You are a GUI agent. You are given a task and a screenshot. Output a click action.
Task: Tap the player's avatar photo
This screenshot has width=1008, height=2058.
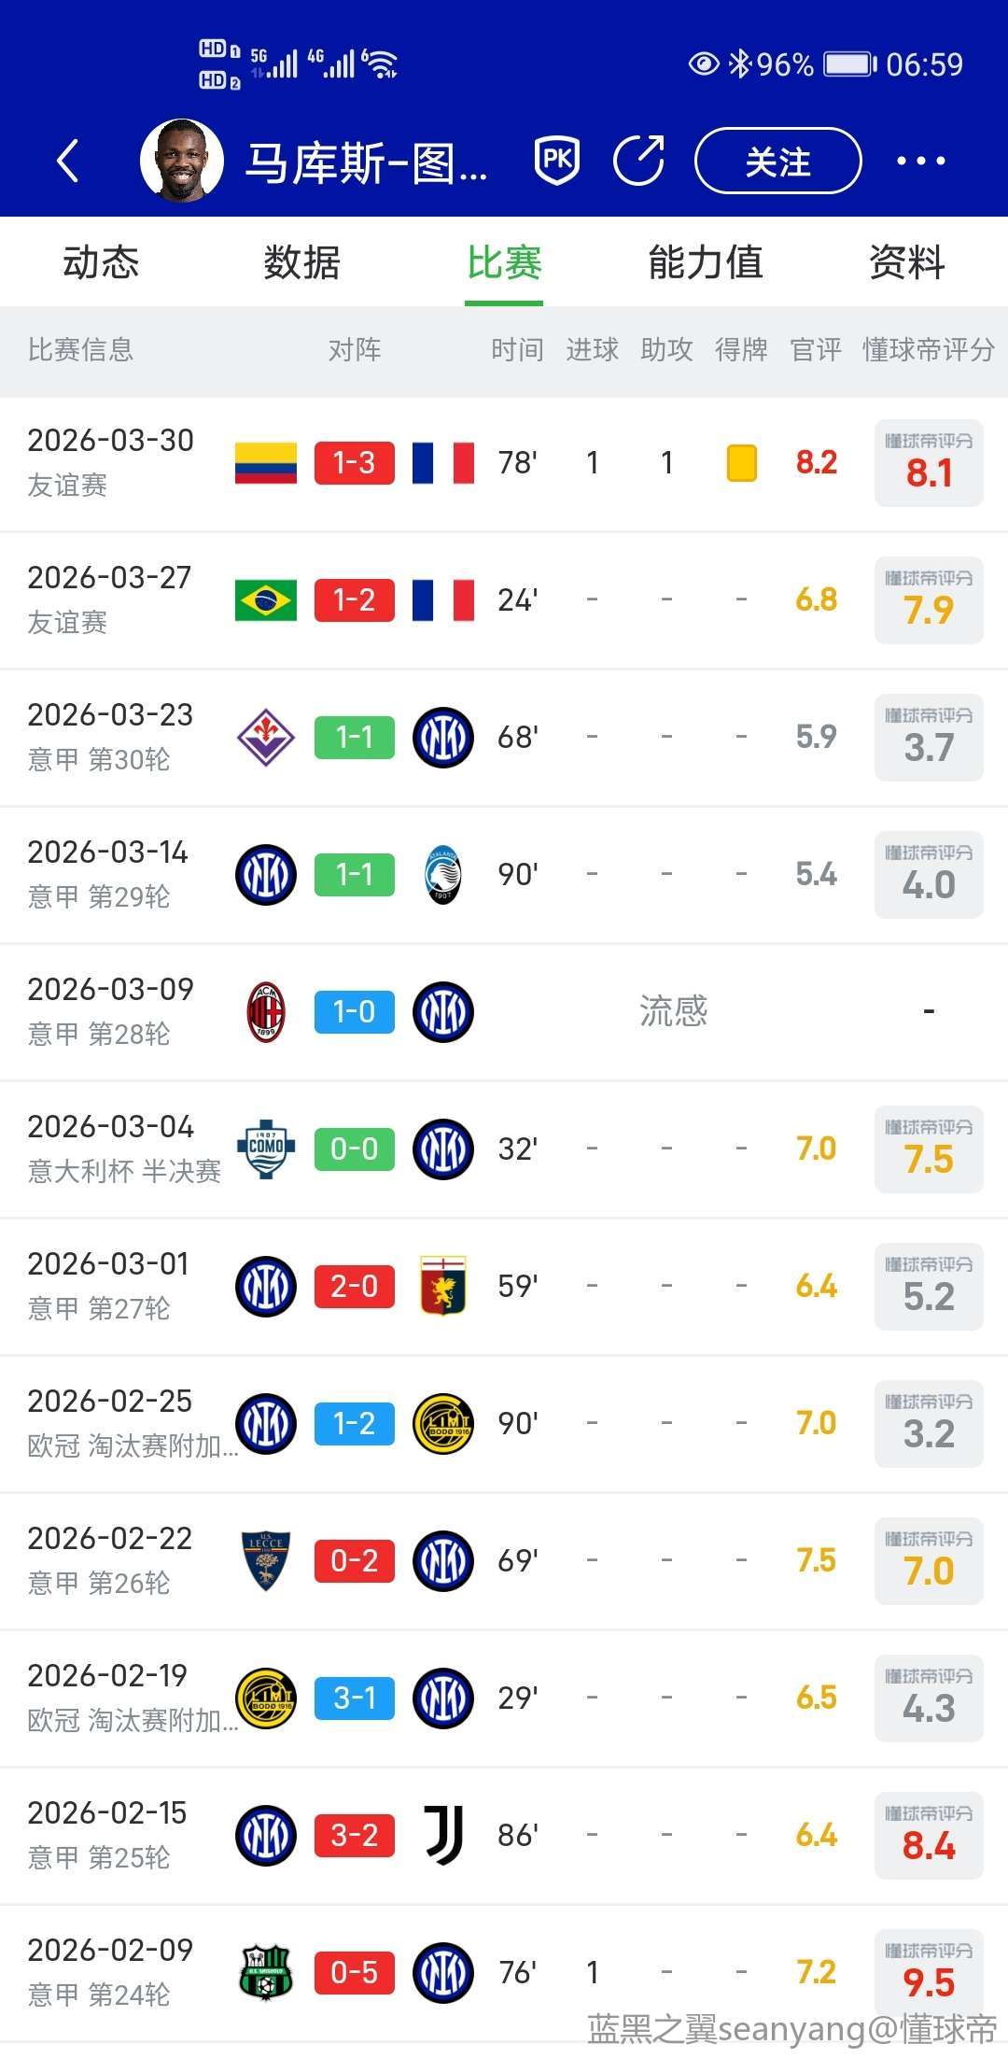[x=182, y=161]
